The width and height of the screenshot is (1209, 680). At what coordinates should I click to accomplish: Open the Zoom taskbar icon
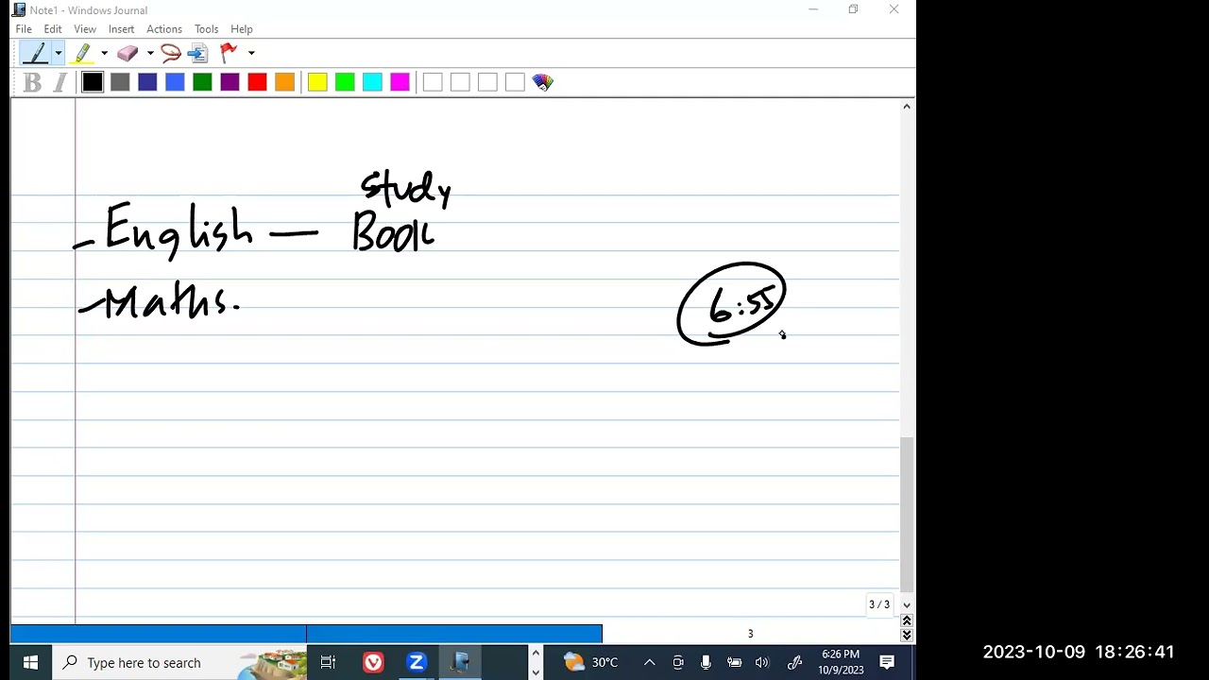(x=417, y=663)
